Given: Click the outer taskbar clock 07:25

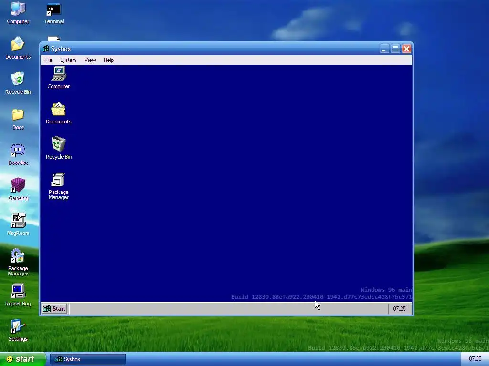Looking at the screenshot, I should pos(475,359).
